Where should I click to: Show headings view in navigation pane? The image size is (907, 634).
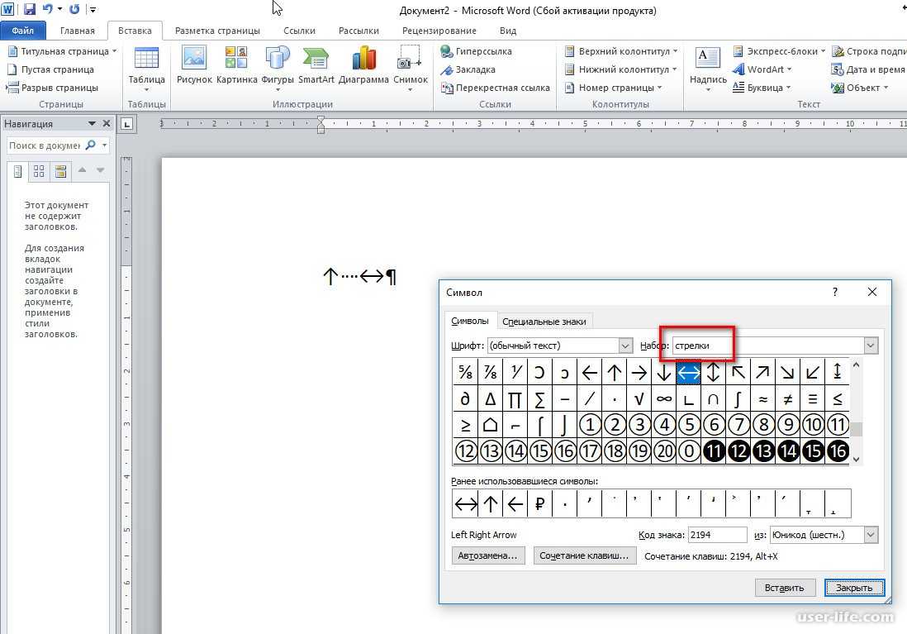coord(18,171)
